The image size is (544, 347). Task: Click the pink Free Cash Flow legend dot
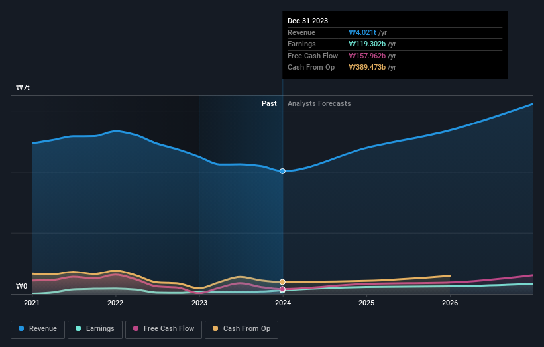pyautogui.click(x=136, y=328)
